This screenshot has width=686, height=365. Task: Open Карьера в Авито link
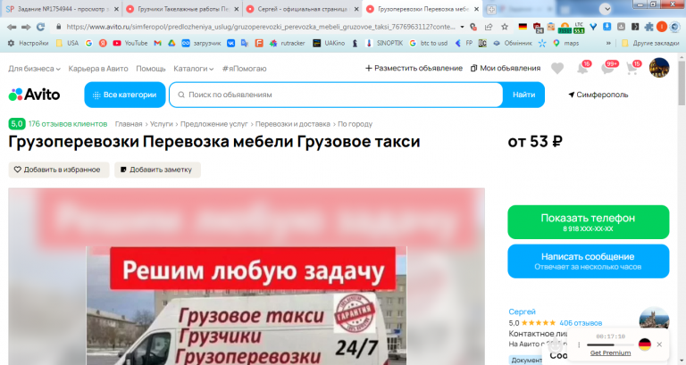click(98, 69)
